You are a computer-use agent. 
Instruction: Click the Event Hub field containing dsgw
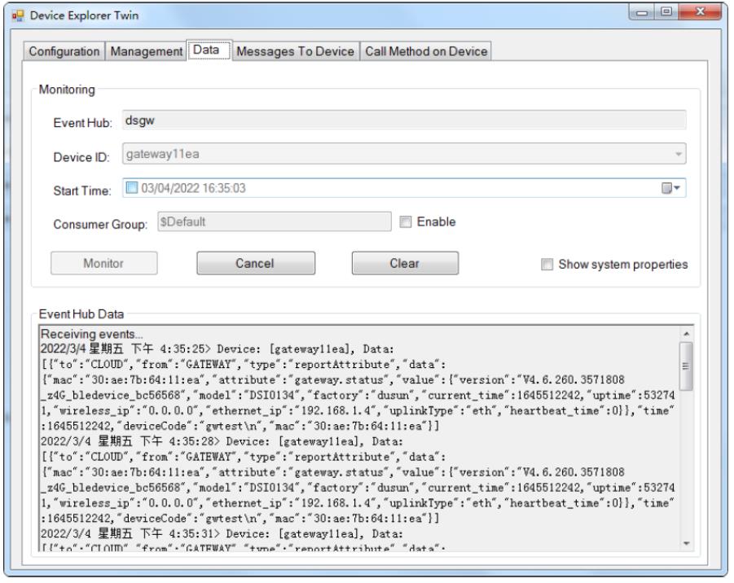404,121
